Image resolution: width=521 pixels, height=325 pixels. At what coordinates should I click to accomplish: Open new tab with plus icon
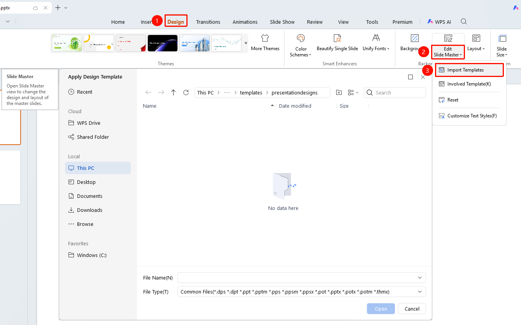pyautogui.click(x=58, y=7)
